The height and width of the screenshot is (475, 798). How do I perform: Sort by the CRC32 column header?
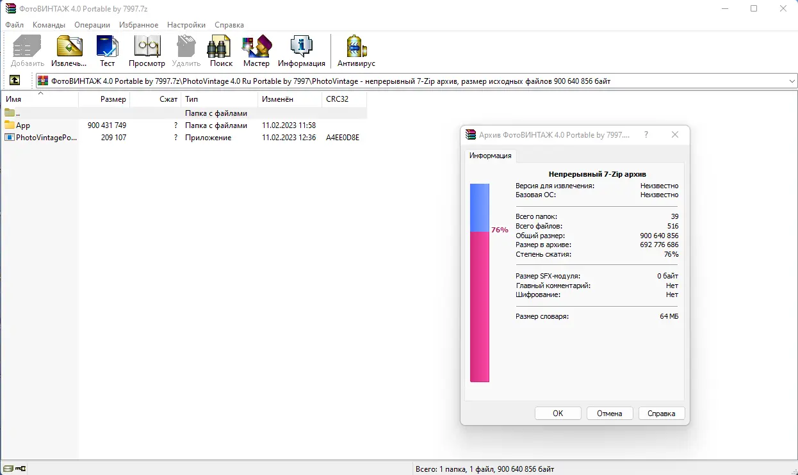click(345, 99)
